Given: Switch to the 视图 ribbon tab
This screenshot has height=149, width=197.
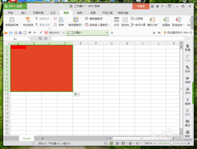Looking at the screenshot, I should [x=93, y=13].
